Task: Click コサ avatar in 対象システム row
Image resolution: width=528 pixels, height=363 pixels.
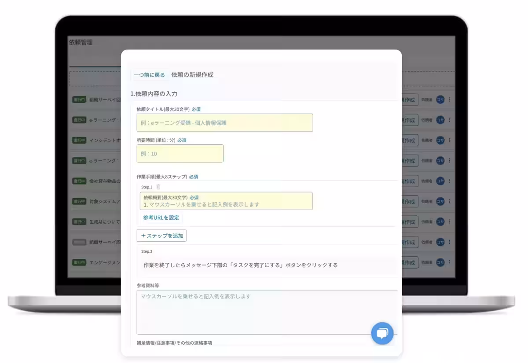Action: [440, 201]
